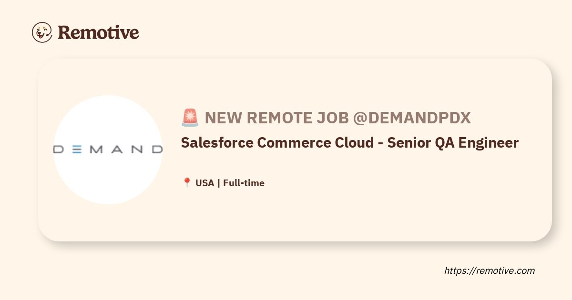This screenshot has width=572, height=300.
Task: Select the Full-time job type label
Action: click(244, 183)
